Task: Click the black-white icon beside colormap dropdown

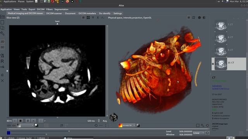Action: (x=138, y=125)
